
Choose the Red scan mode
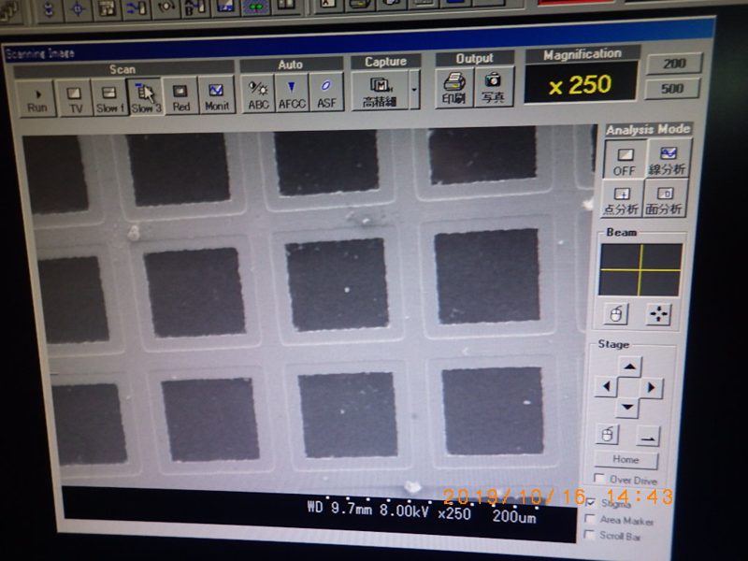[180, 96]
